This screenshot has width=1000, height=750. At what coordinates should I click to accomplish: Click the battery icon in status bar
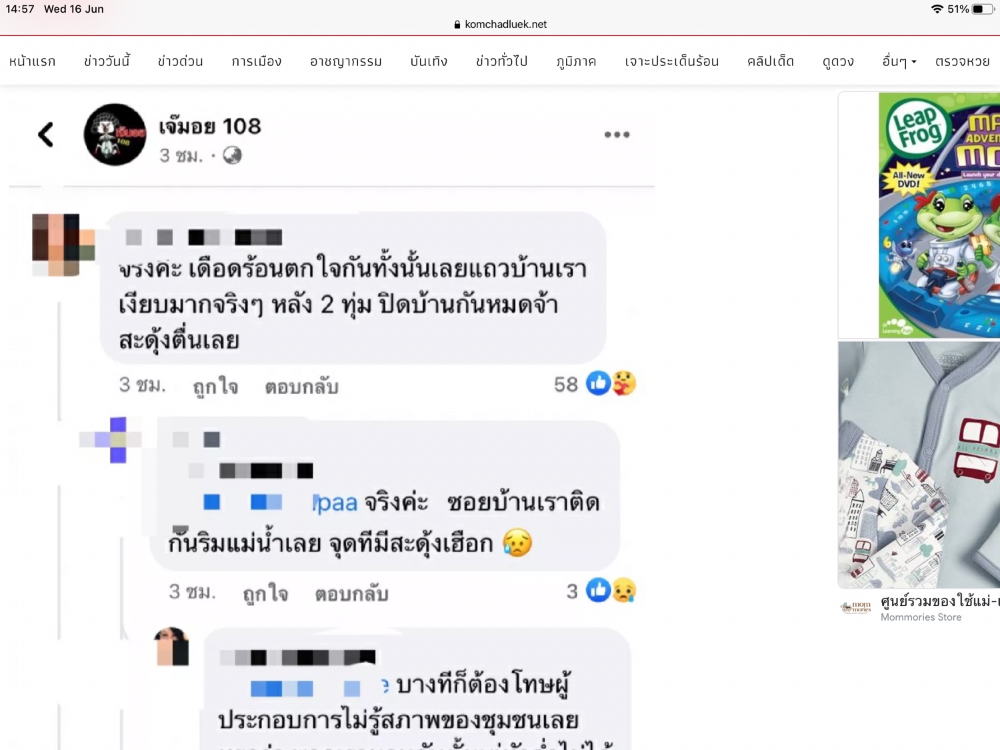(x=983, y=9)
